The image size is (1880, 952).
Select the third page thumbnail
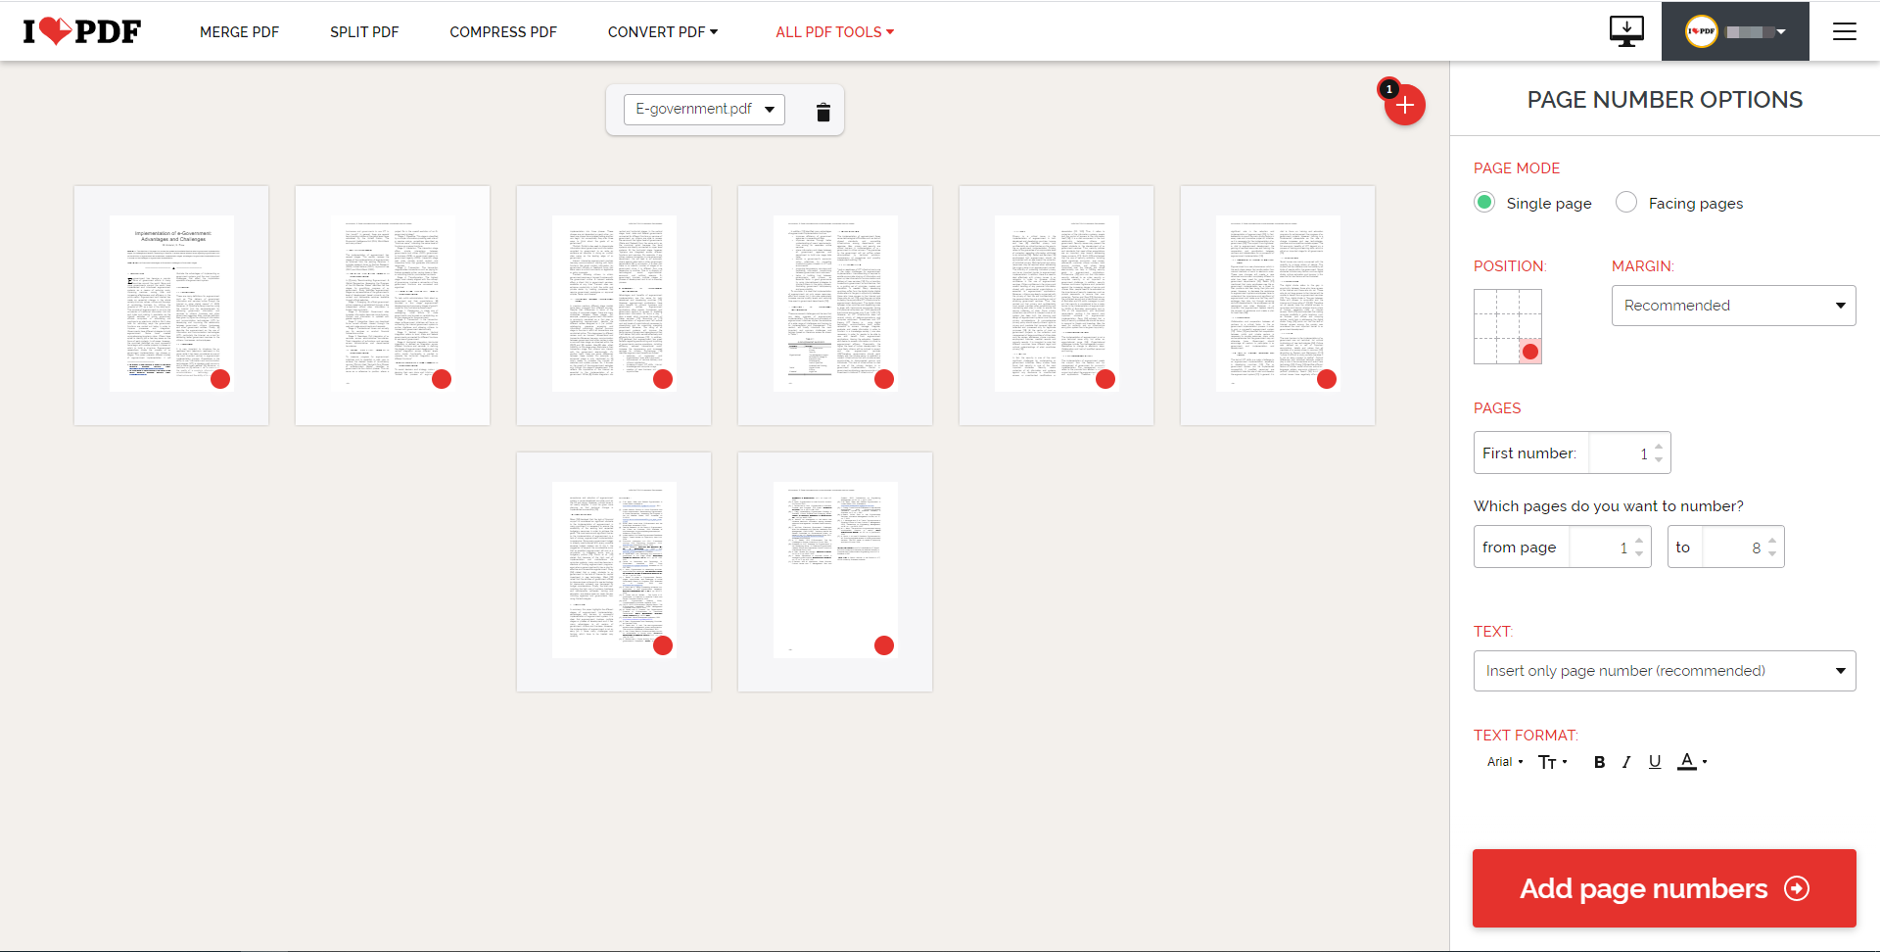614,306
